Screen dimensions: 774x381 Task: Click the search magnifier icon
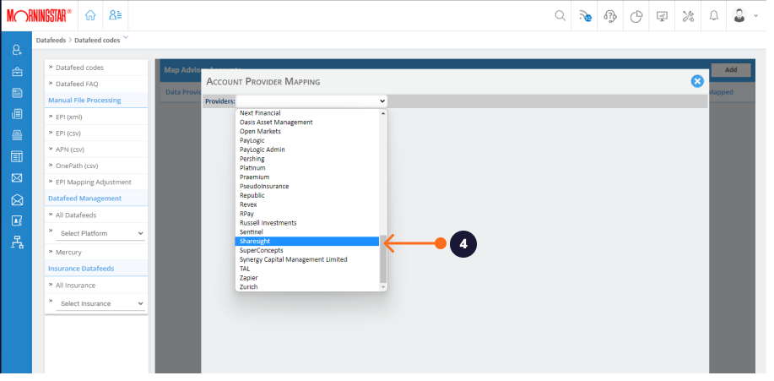coord(560,16)
